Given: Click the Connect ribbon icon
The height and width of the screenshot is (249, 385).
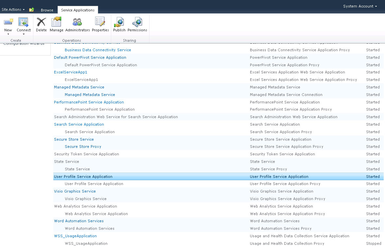Looking at the screenshot, I should 24,22.
